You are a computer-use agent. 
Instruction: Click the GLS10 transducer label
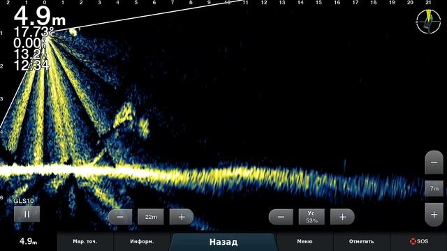coord(24,201)
